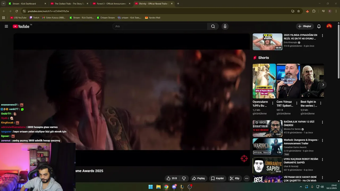Open the TRT Spikeri Taklidi short thumbnail
The image size is (340, 191).
pyautogui.click(x=288, y=81)
